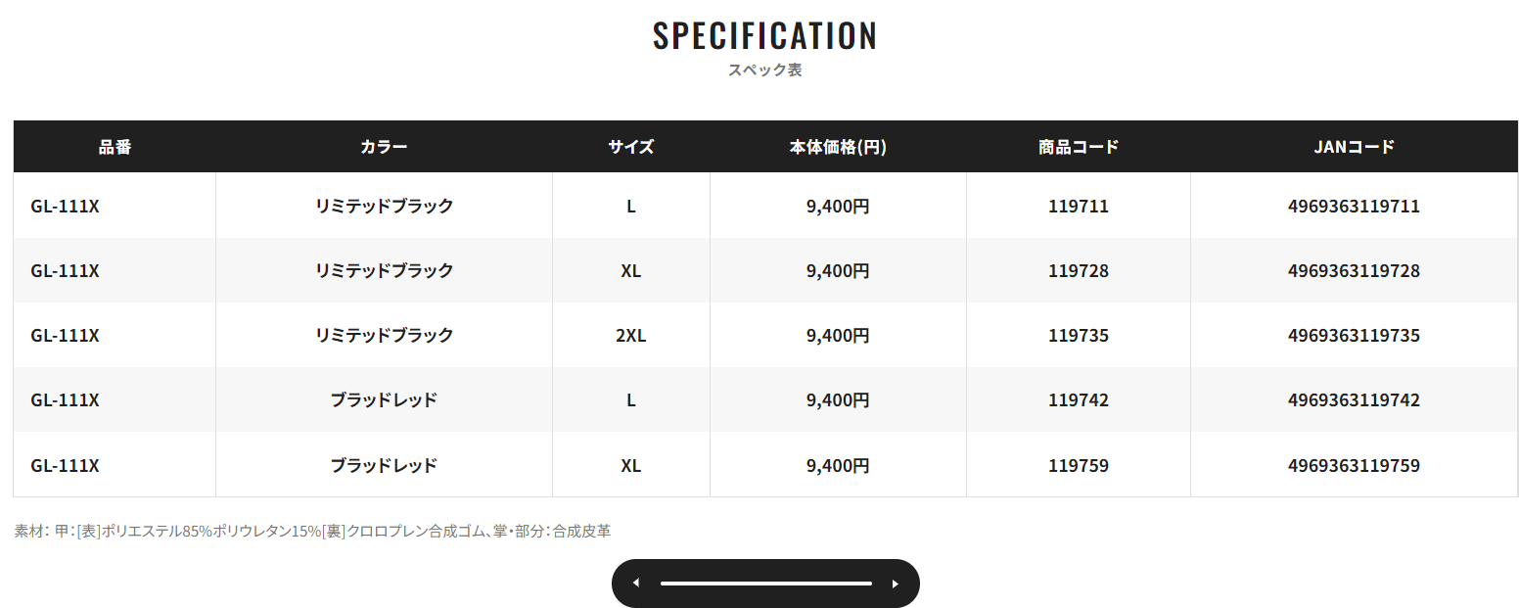Click product code 119735
This screenshot has width=1519, height=608.
click(1079, 336)
